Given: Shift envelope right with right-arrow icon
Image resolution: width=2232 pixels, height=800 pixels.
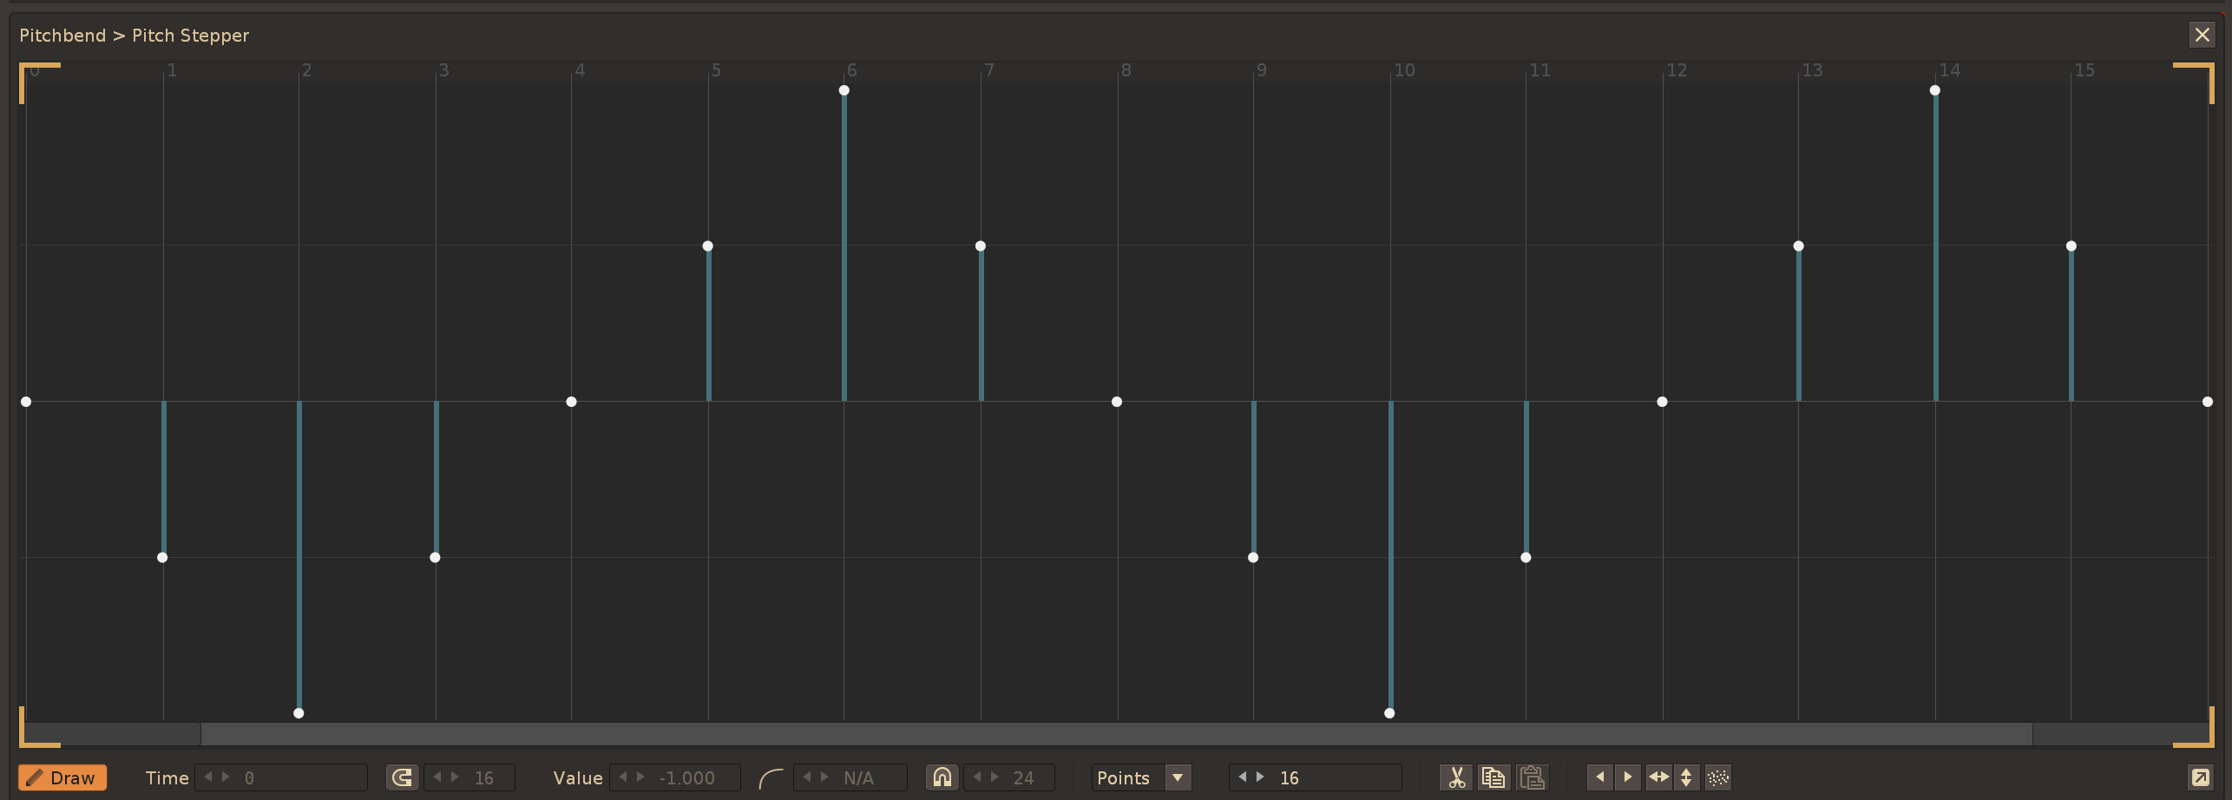Looking at the screenshot, I should (1628, 777).
